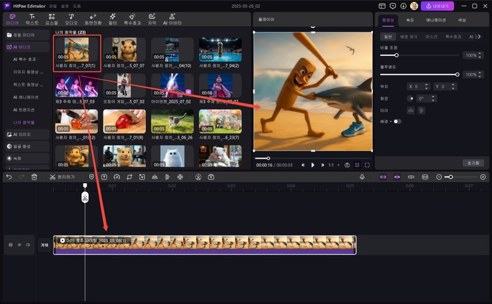Click the redo arrow in timeline toolbar
Viewport: 492px width, 304px height.
pos(22,177)
